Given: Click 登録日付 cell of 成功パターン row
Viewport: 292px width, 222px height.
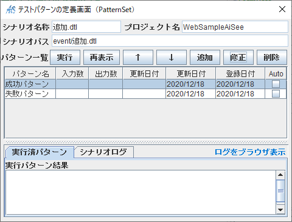Looking at the screenshot, I should tap(240, 84).
